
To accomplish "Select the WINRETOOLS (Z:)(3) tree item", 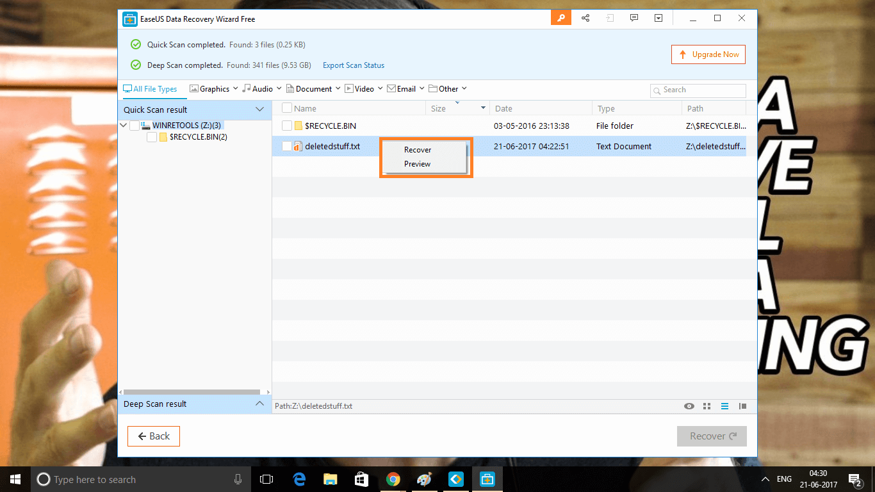I will click(186, 126).
